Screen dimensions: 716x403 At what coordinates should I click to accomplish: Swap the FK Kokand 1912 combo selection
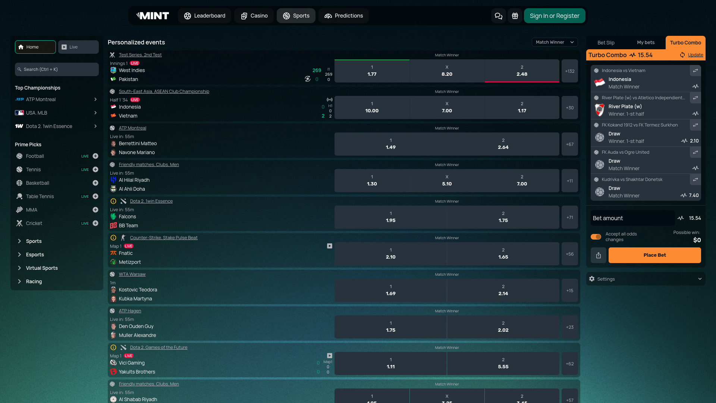pyautogui.click(x=695, y=125)
